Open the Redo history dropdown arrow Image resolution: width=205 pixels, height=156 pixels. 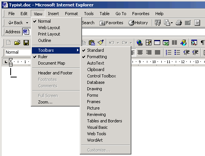(x=131, y=43)
